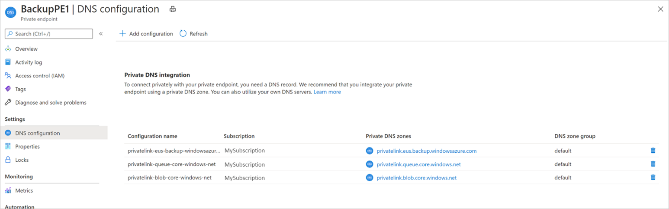Focus the Search (Ctrl+/) box
The height and width of the screenshot is (209, 669).
click(x=49, y=34)
